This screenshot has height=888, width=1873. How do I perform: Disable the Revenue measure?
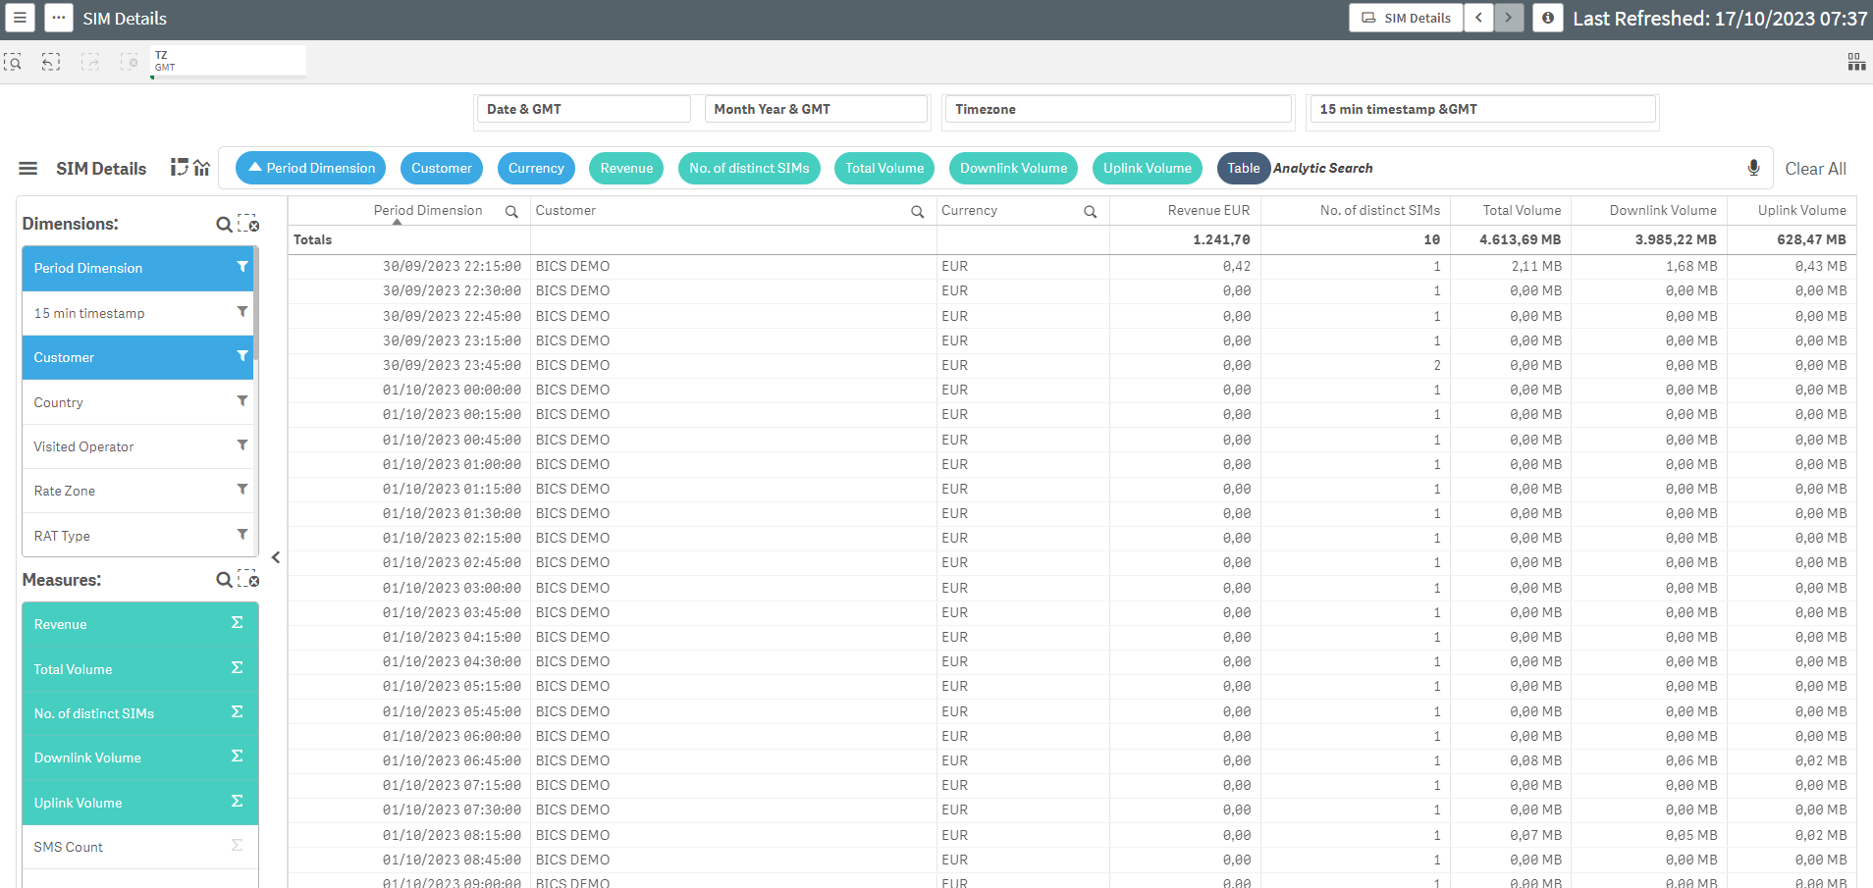pyautogui.click(x=137, y=624)
